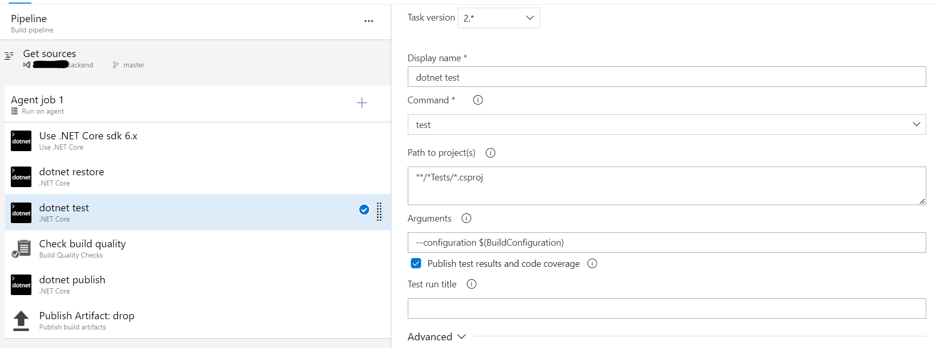This screenshot has width=936, height=348.
Task: Click the info icon next to Path to project(s)
Action: point(491,153)
